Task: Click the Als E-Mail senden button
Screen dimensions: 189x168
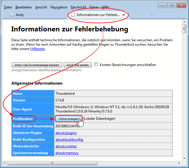Action: 78,65
